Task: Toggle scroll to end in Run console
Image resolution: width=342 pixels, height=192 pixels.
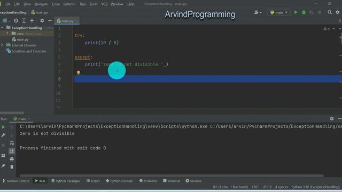Action: tap(12, 151)
